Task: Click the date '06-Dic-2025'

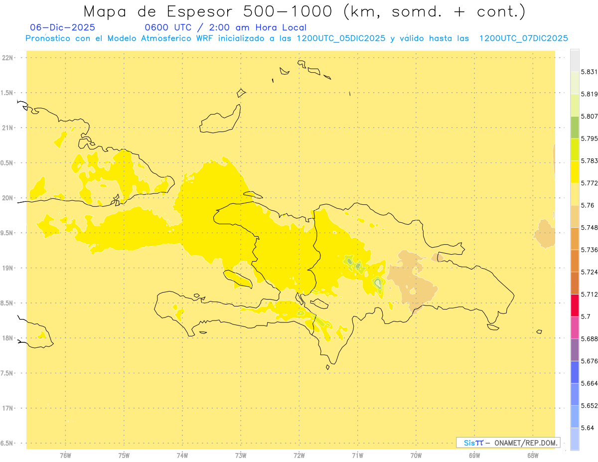Action: tap(62, 27)
